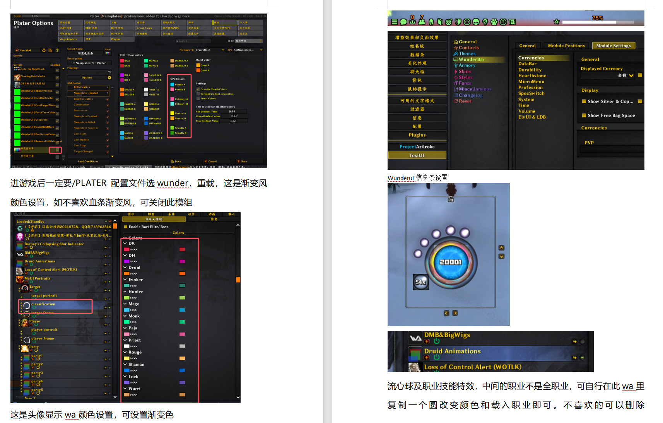Screen dimensions: 663x423
Task: Toggle Enable Rar/ Elite/ Boss checkbox
Action: click(x=125, y=227)
